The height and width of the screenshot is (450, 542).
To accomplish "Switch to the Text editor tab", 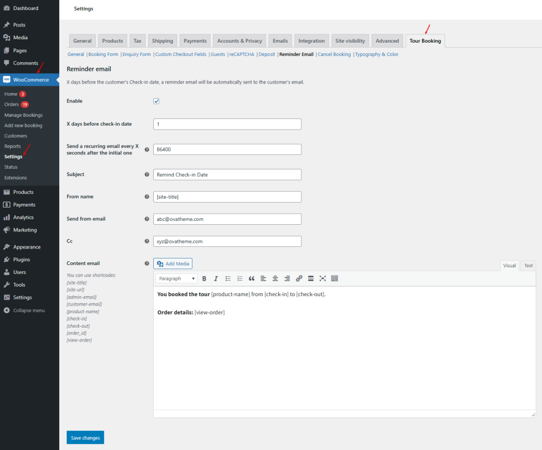I will 528,266.
